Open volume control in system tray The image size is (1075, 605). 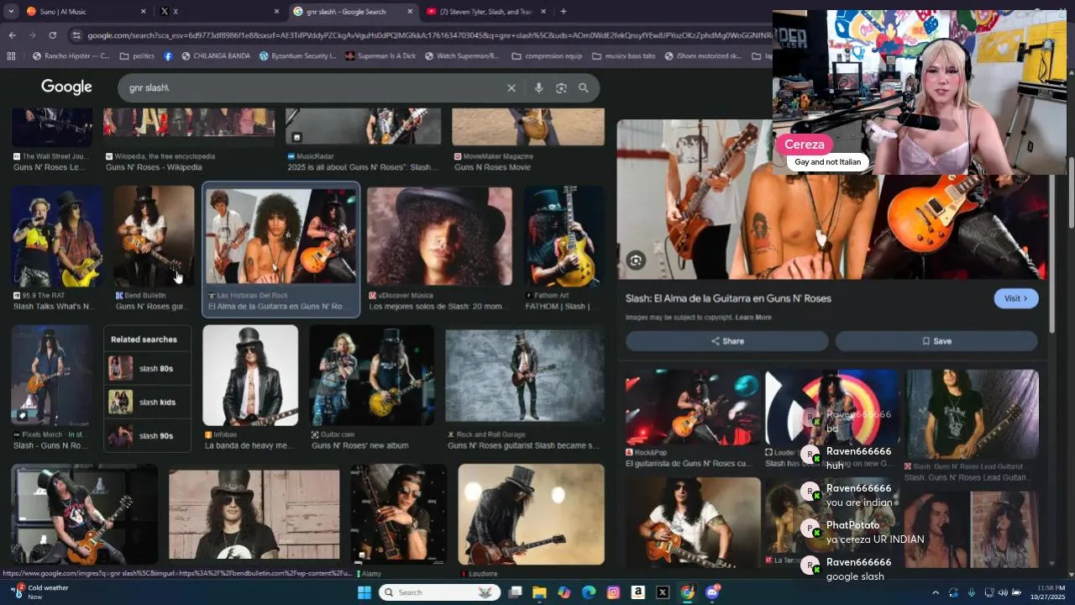click(x=1002, y=593)
